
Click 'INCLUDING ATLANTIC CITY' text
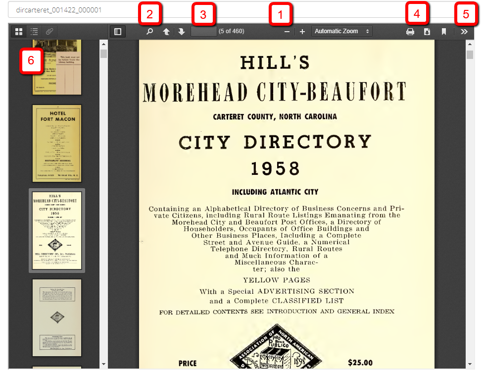[x=275, y=192]
